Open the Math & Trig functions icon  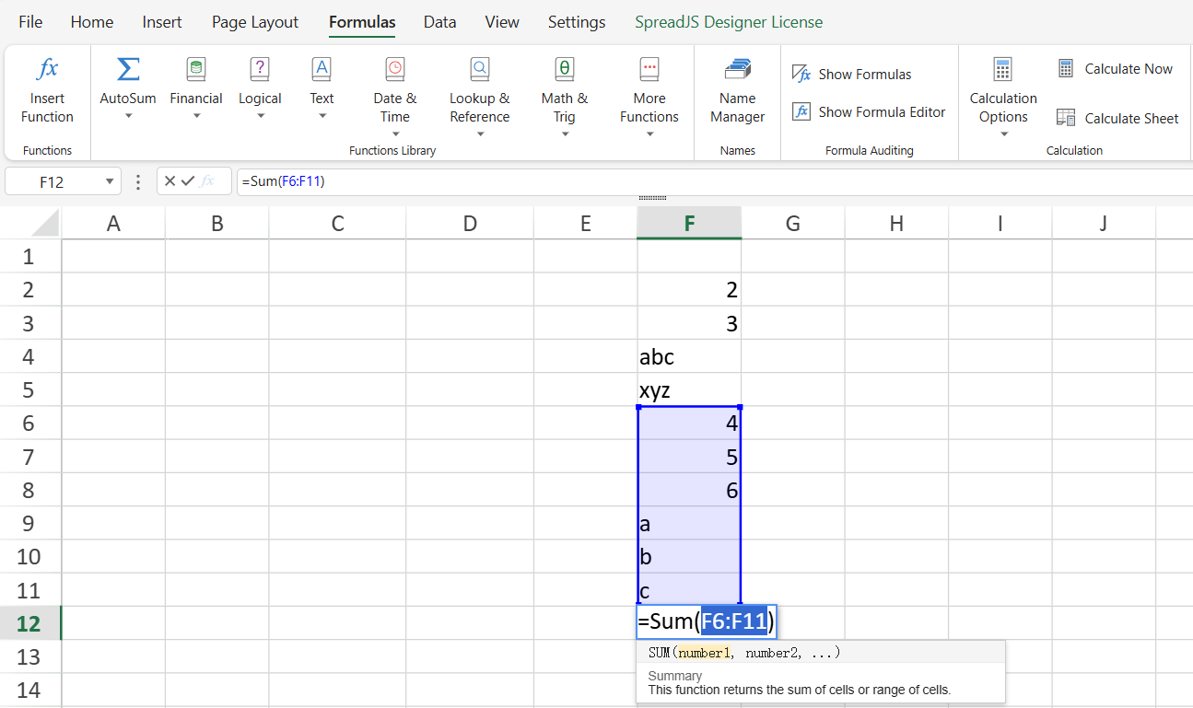point(564,69)
